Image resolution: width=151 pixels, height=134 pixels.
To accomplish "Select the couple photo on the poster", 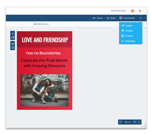I will pyautogui.click(x=45, y=90).
